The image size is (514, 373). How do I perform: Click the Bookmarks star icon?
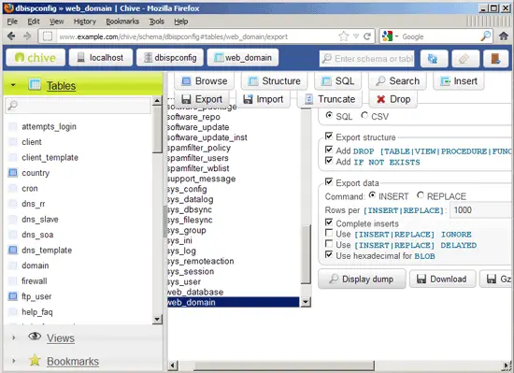point(35,360)
